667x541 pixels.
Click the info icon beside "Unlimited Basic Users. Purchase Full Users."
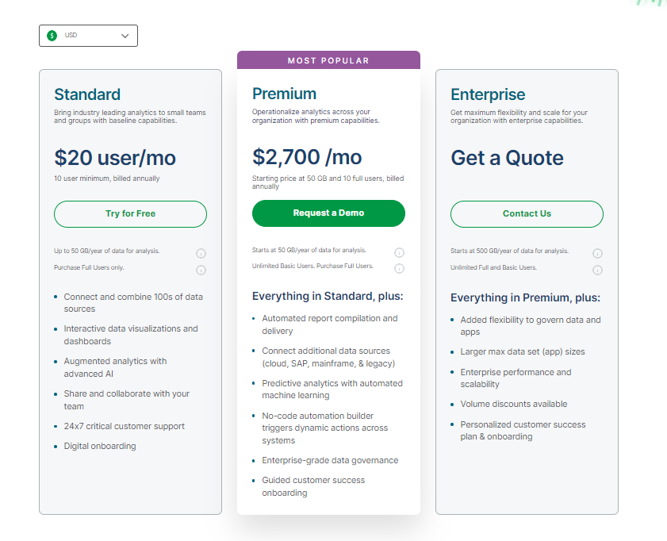(x=399, y=268)
